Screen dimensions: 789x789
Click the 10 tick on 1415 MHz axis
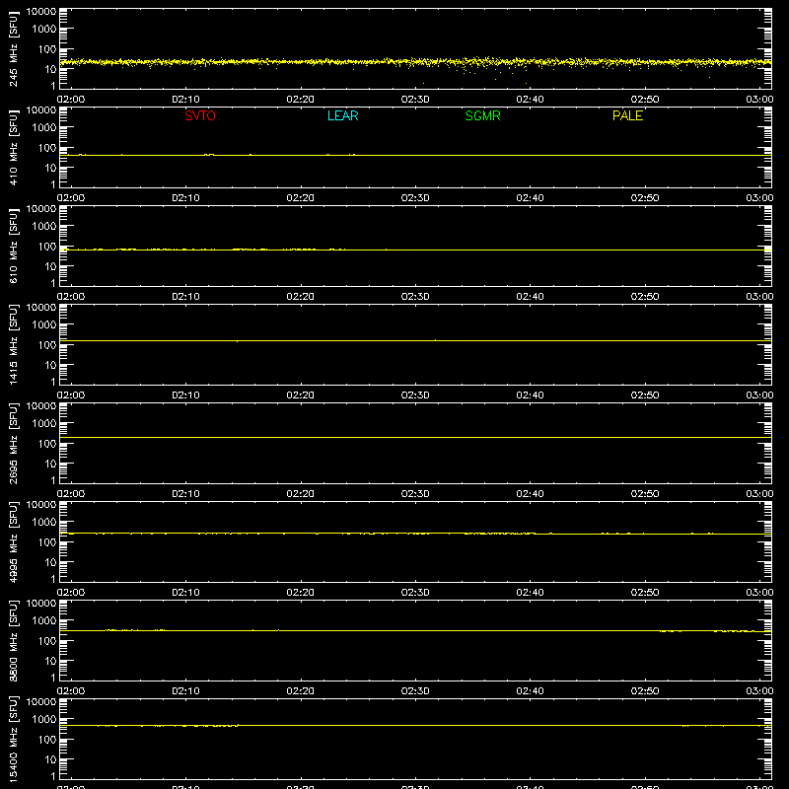pyautogui.click(x=50, y=365)
